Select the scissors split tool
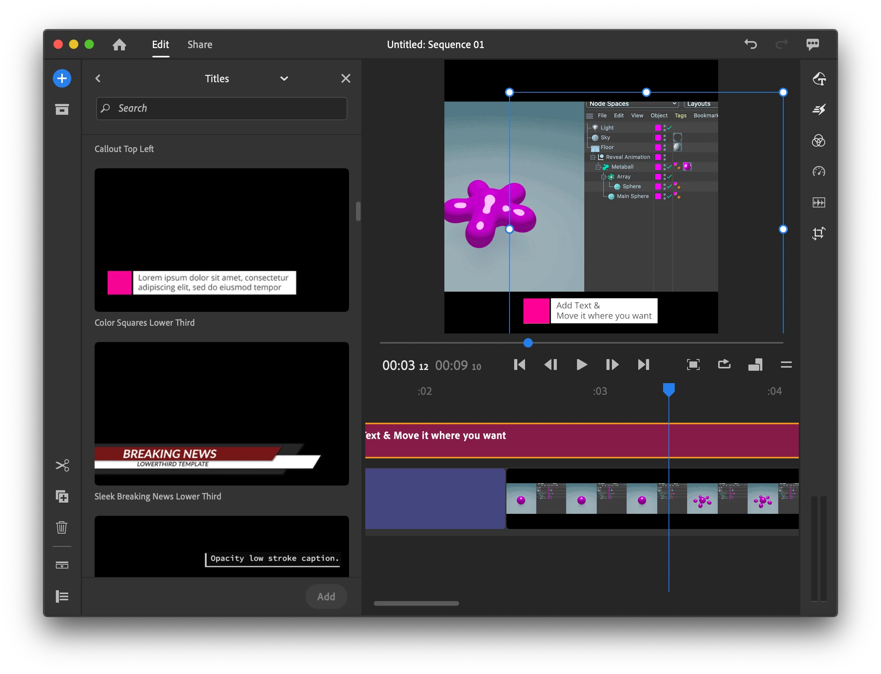This screenshot has height=674, width=881. tap(62, 465)
